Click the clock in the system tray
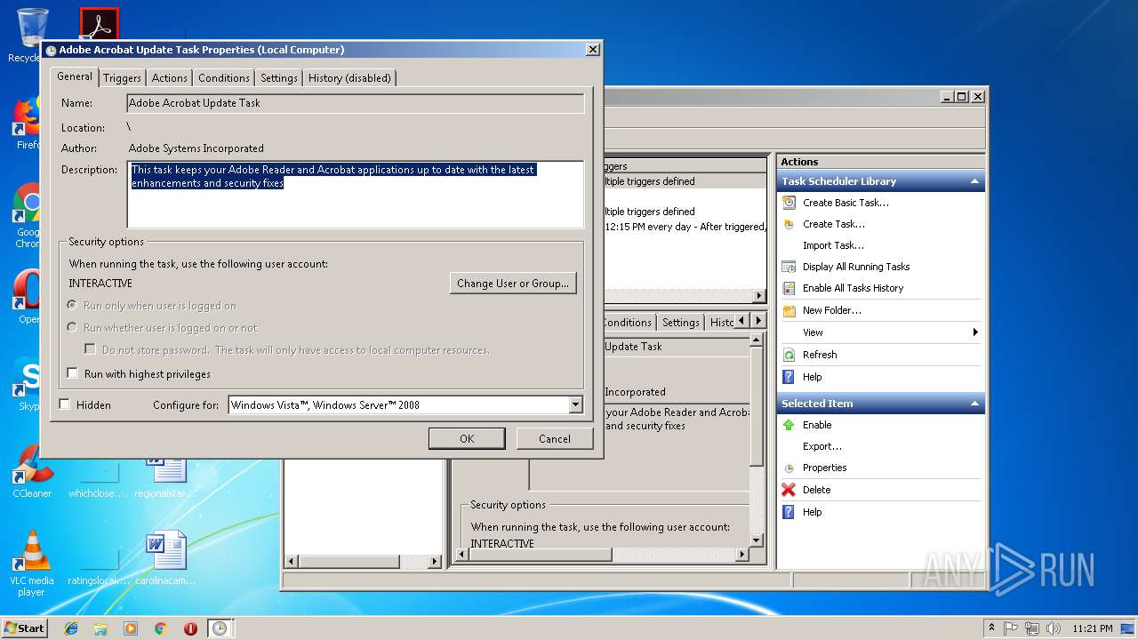The width and height of the screenshot is (1138, 640). tap(1092, 628)
